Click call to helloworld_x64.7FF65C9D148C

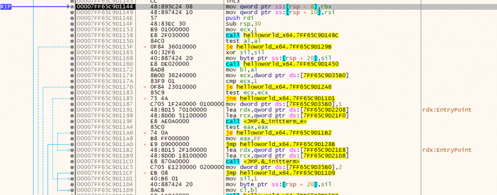coord(282,35)
